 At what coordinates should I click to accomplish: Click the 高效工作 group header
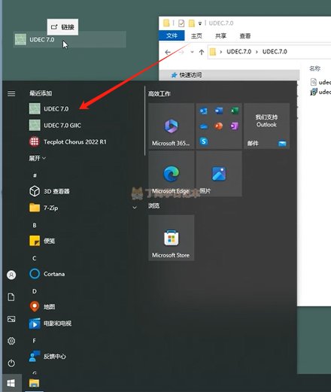[x=159, y=94]
